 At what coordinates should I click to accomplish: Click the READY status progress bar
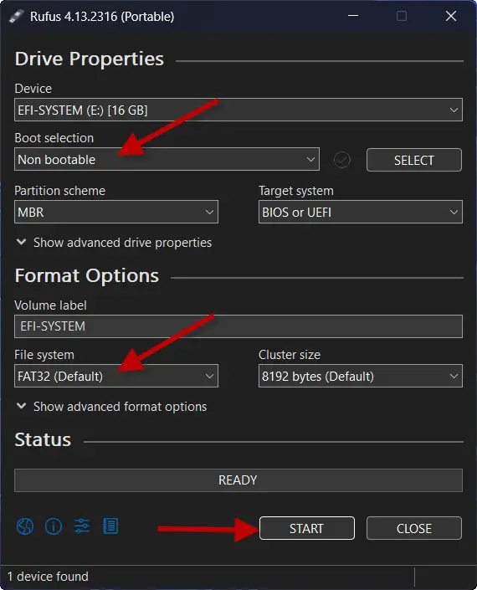(238, 480)
